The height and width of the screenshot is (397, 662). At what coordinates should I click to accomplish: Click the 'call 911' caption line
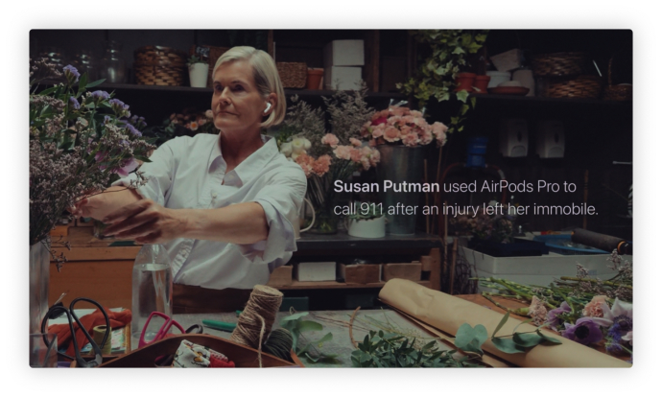coord(465,209)
